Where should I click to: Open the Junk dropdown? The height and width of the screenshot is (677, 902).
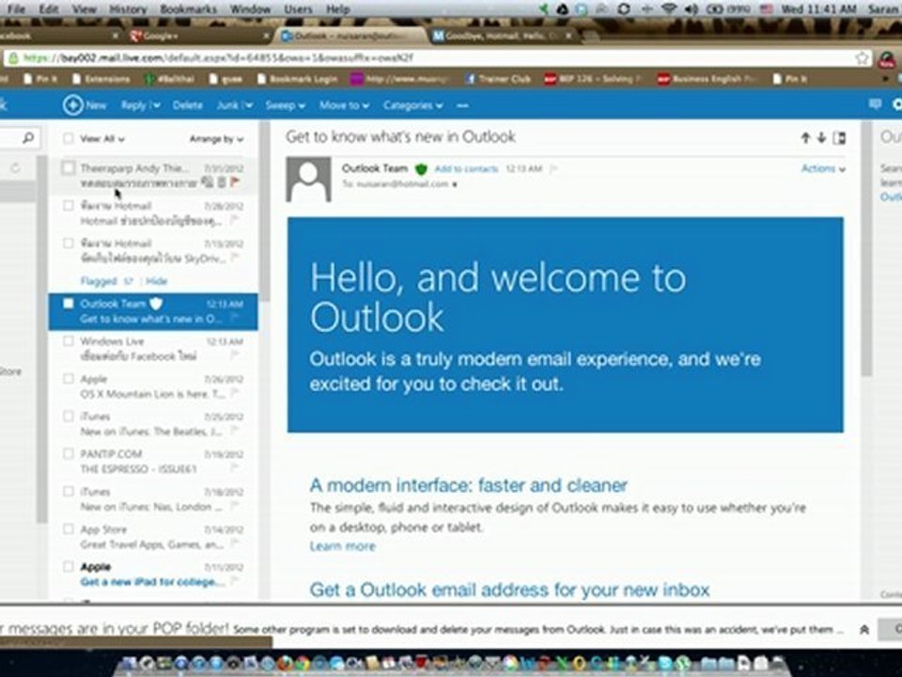(x=235, y=105)
